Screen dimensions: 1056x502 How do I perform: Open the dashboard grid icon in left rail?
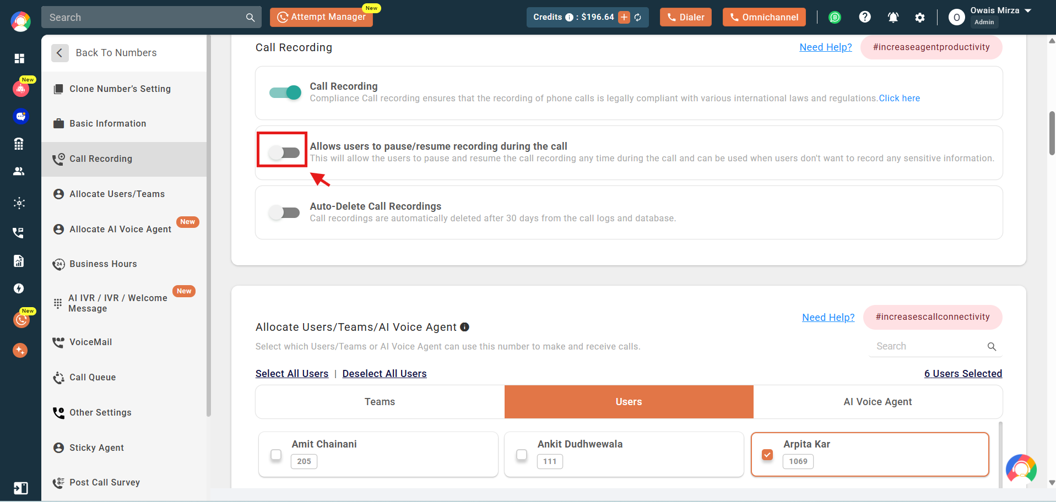pyautogui.click(x=19, y=58)
